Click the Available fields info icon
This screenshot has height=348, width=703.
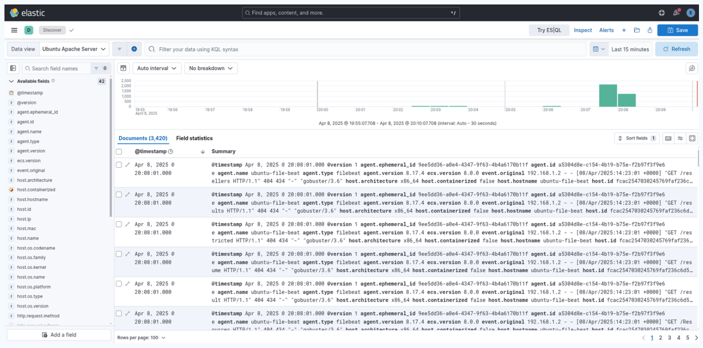point(53,81)
